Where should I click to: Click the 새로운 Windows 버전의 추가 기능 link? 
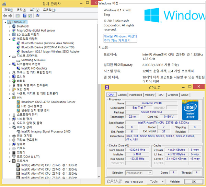[x=120, y=38]
